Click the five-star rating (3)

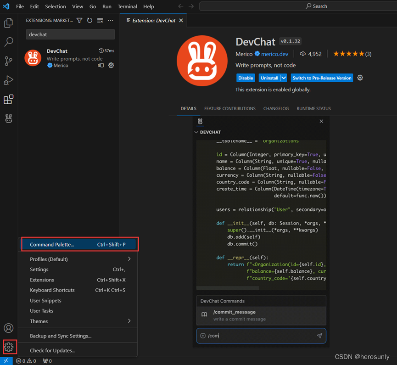[352, 54]
